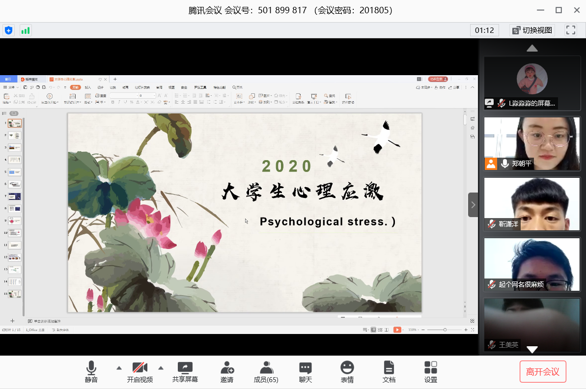Select slide 15 thumbnail in panel
Screen dimensions: 586x389
[15, 294]
